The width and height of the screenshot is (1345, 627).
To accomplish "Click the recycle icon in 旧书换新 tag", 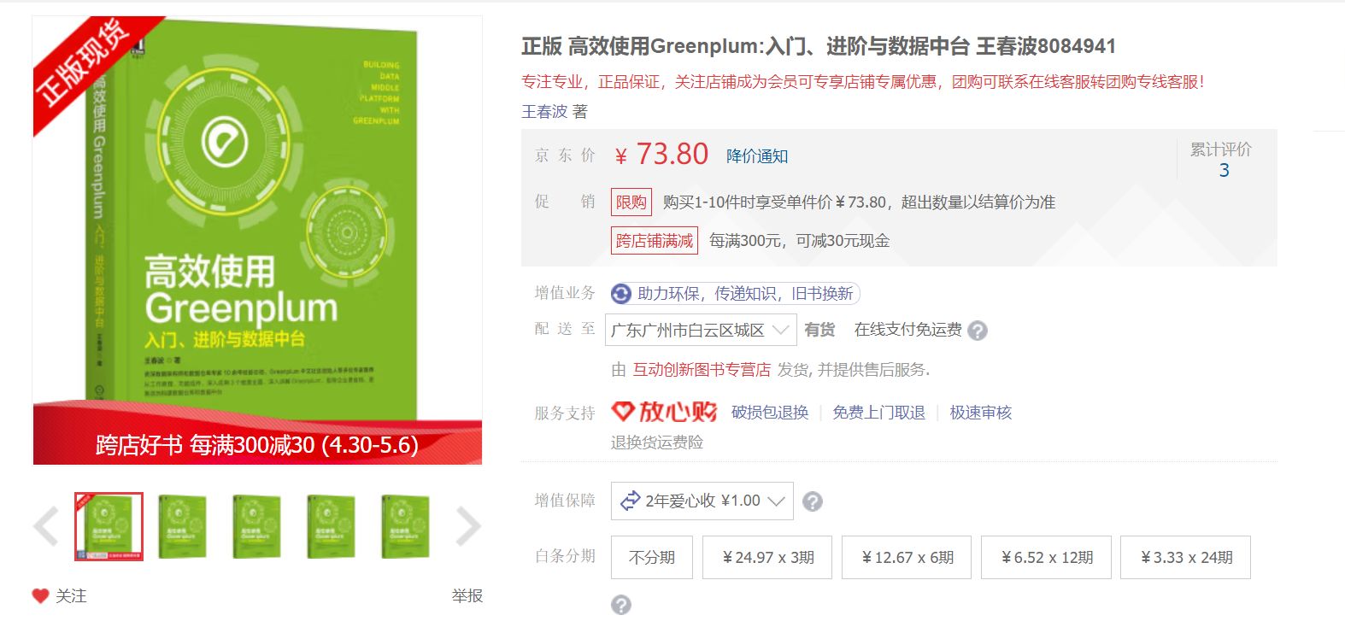I will click(621, 294).
